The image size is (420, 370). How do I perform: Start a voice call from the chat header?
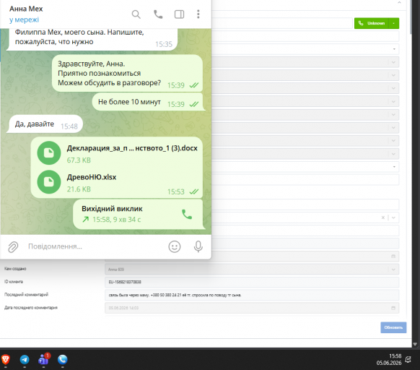[x=158, y=14]
